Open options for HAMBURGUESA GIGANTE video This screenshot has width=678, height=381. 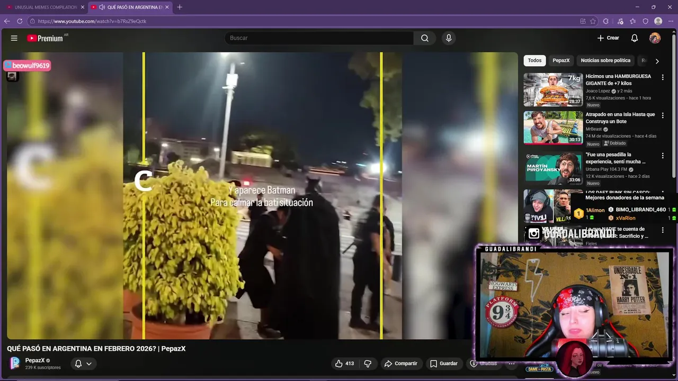[663, 77]
